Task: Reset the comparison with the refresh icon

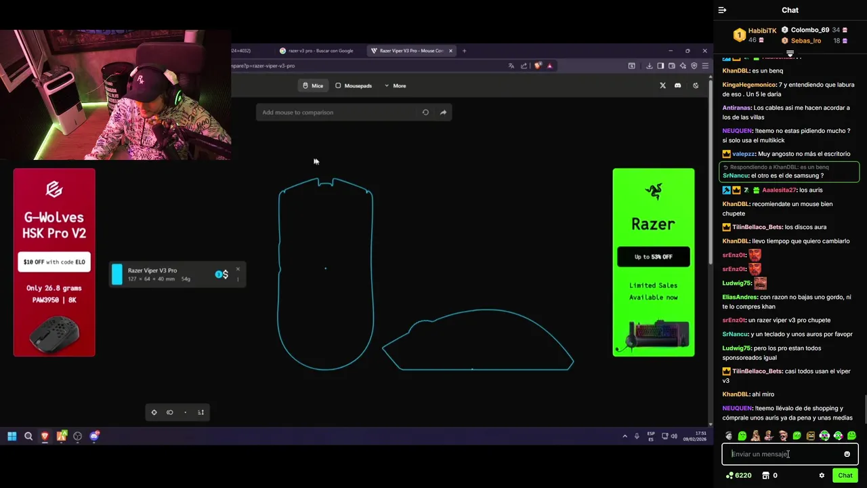Action: coord(425,113)
